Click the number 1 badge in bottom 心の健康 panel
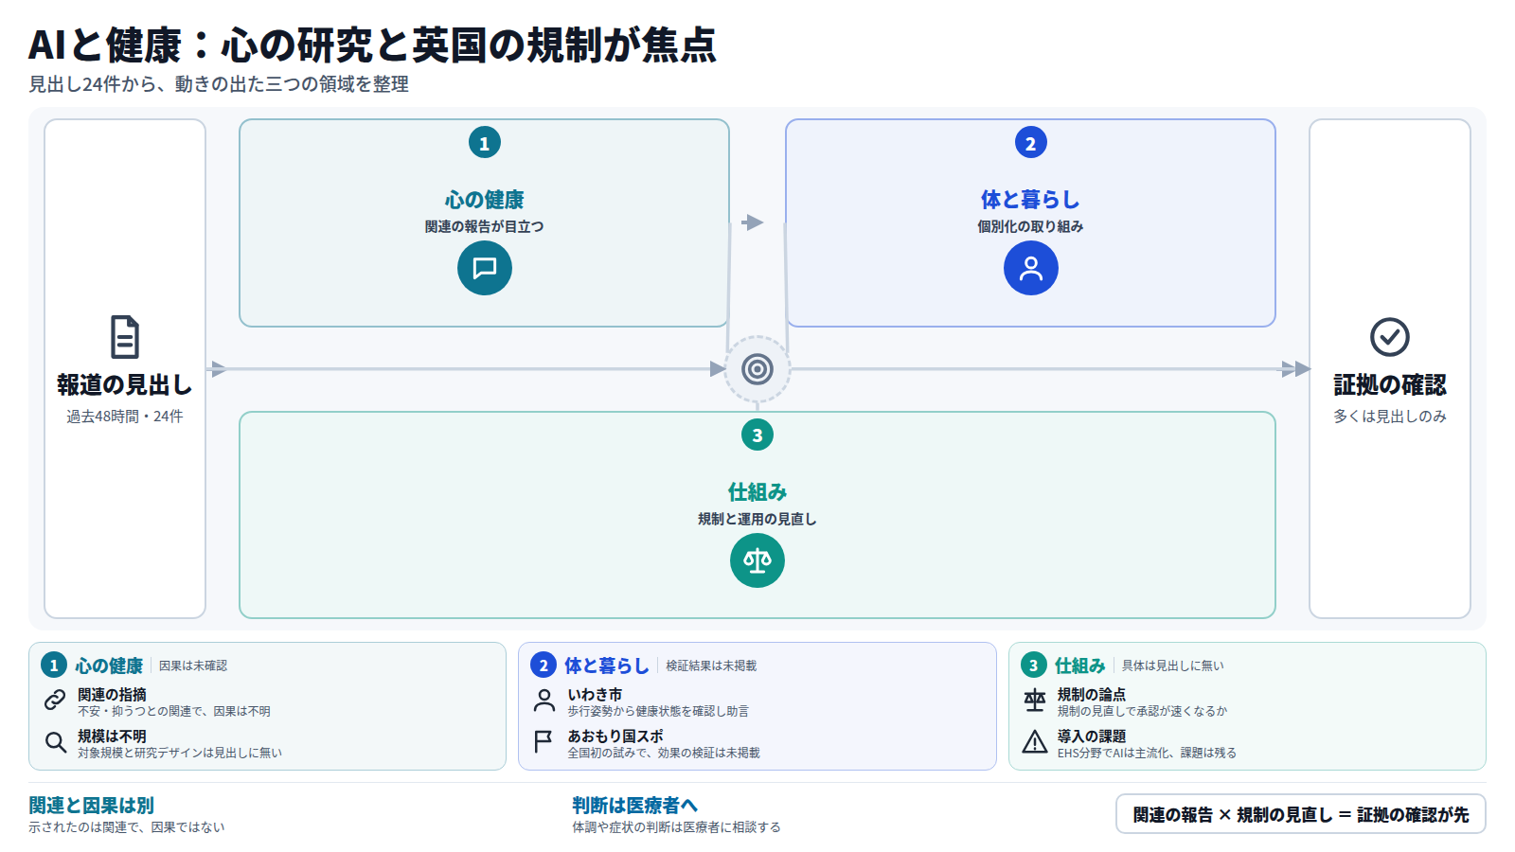This screenshot has width=1515, height=852. (54, 666)
